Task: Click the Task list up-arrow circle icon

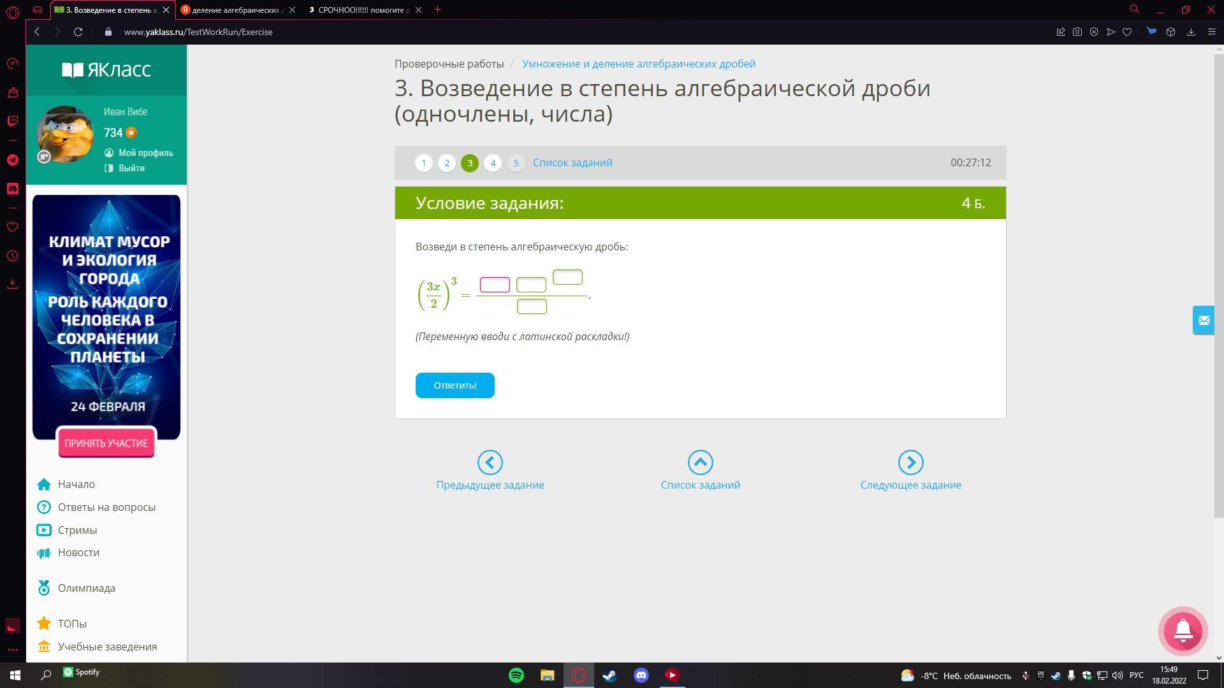Action: (x=700, y=462)
